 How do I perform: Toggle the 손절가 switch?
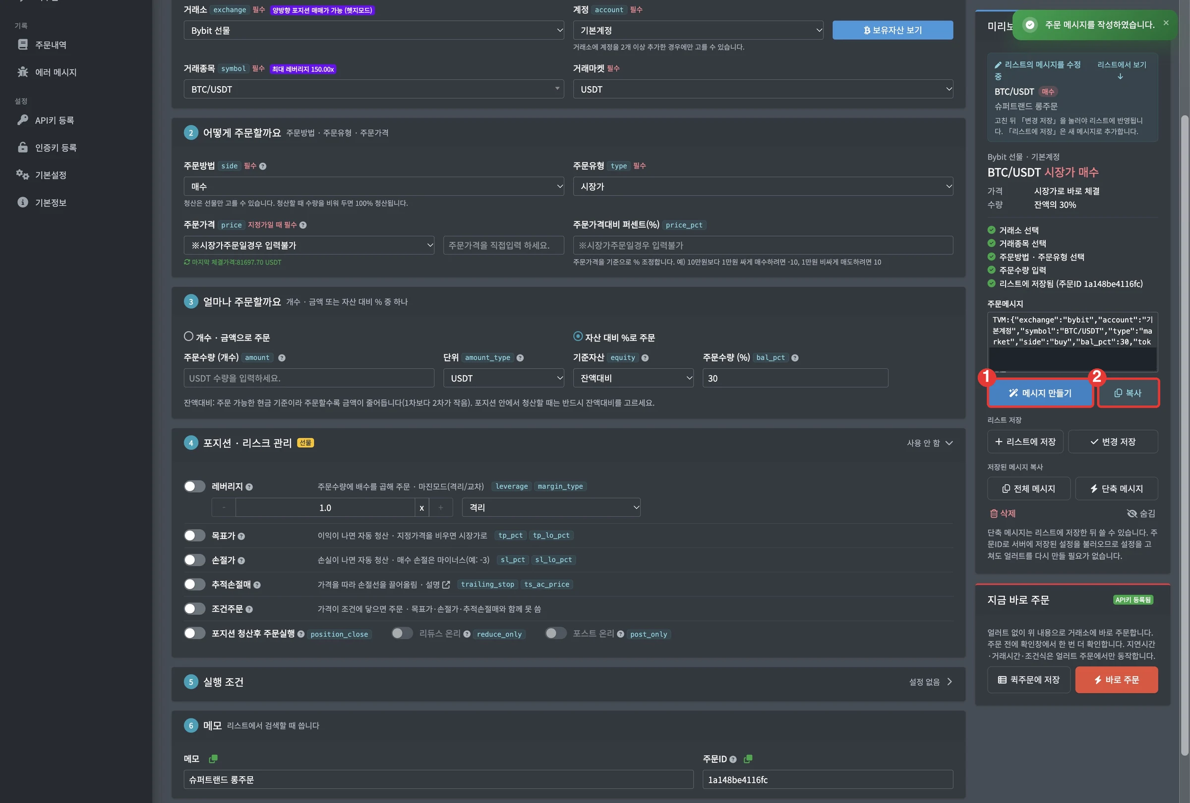[194, 560]
